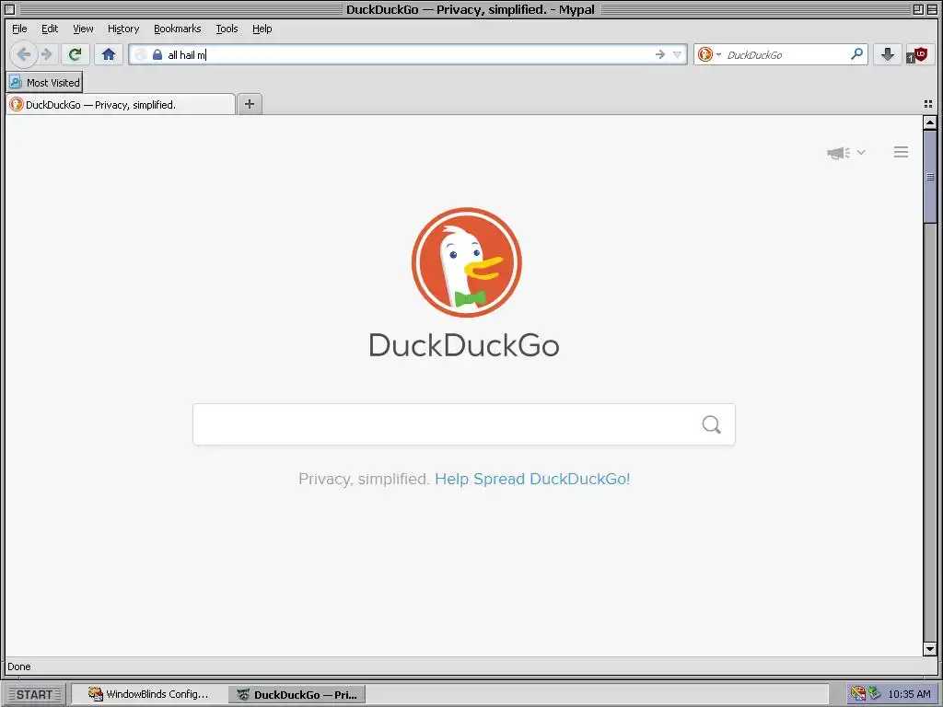Click the Forward navigation arrow
This screenshot has width=943, height=707.
coord(47,54)
